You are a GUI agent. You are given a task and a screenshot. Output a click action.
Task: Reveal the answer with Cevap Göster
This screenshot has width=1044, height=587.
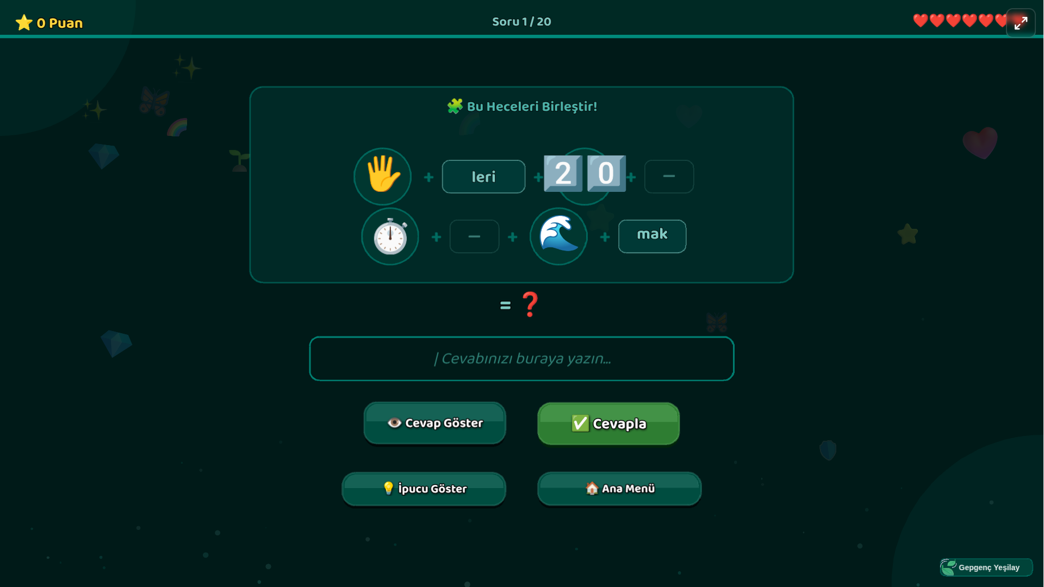click(x=435, y=423)
